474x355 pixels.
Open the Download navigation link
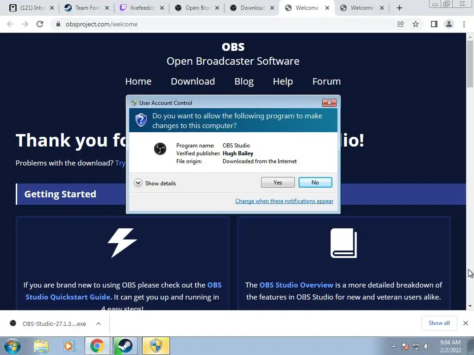pyautogui.click(x=193, y=81)
